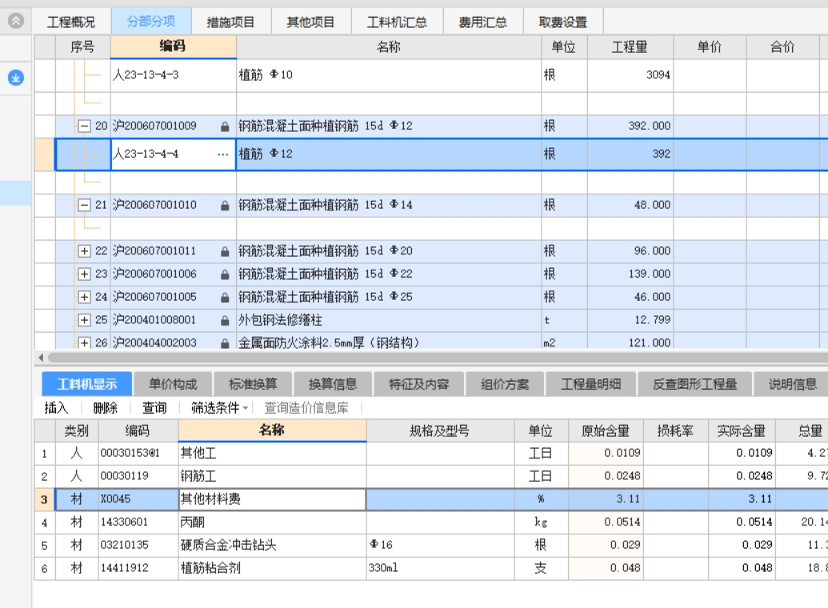Select the 换算信息 tab
The height and width of the screenshot is (608, 828).
333,384
